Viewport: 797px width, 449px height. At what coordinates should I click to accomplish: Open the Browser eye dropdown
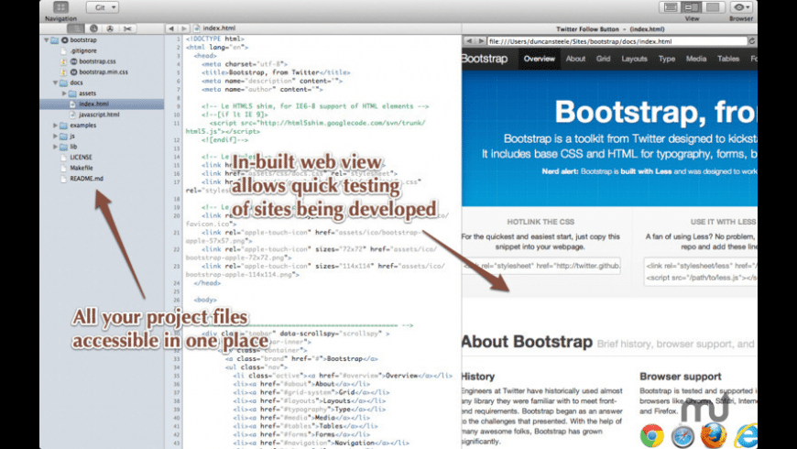coord(743,7)
